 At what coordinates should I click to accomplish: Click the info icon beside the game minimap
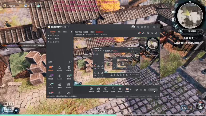tap(176, 5)
